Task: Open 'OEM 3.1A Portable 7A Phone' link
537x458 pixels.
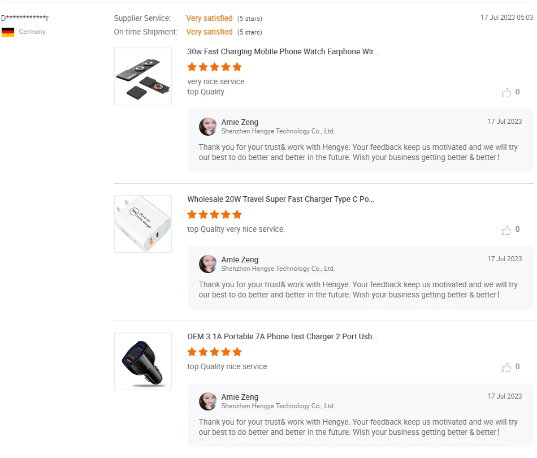Action: click(x=283, y=336)
